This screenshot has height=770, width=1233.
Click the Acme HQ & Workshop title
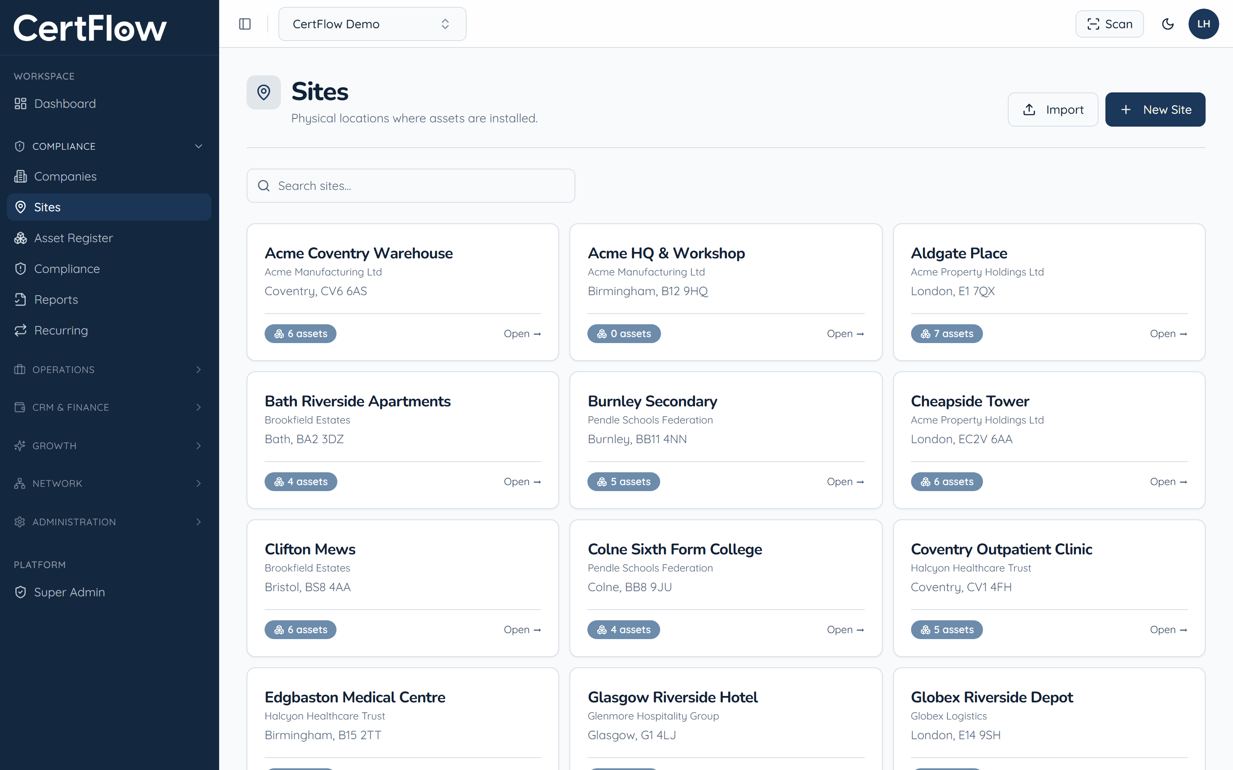(666, 253)
